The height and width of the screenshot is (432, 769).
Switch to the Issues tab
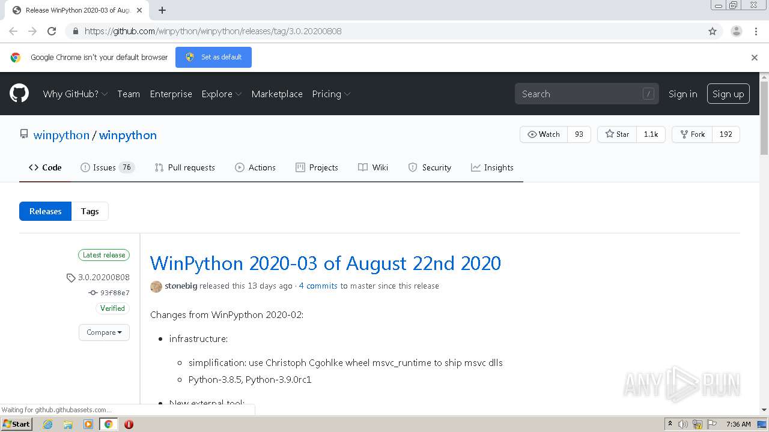[x=108, y=167]
